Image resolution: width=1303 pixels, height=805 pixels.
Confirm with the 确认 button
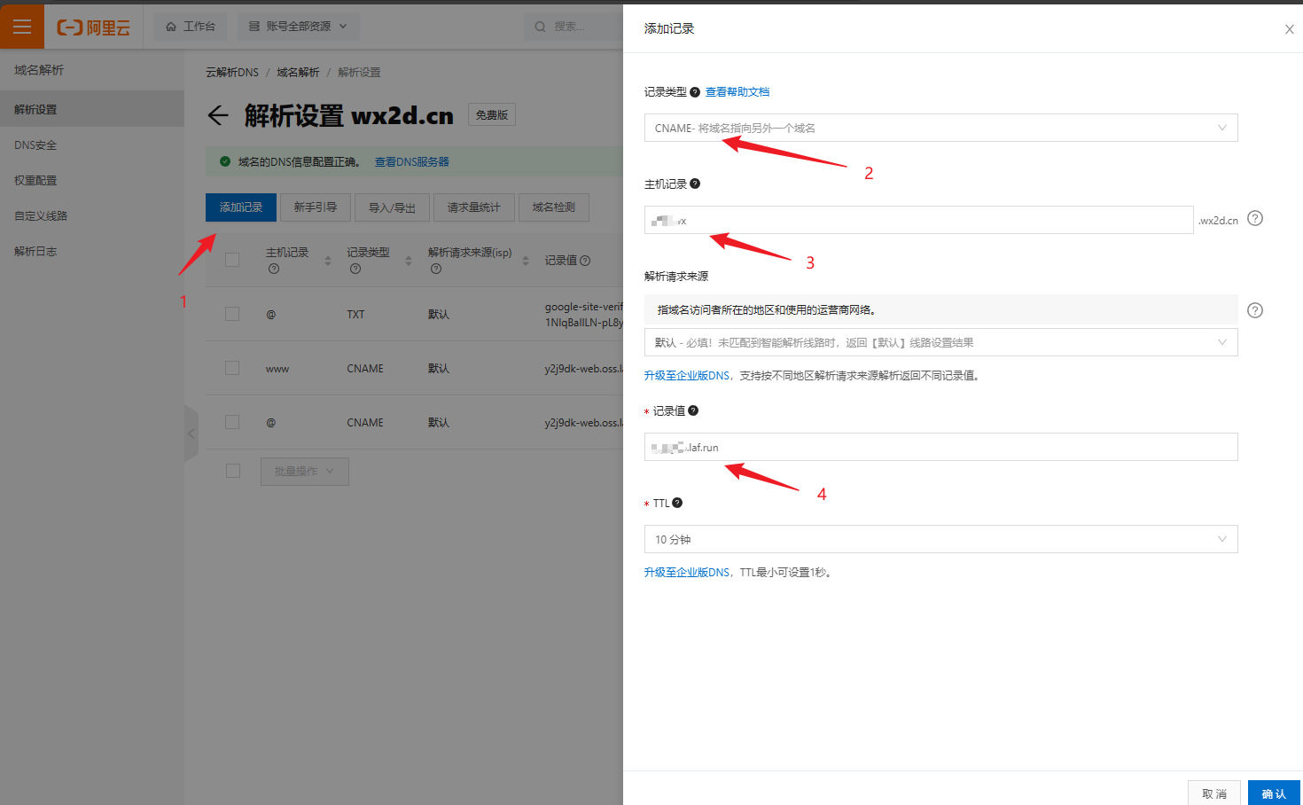(x=1274, y=793)
